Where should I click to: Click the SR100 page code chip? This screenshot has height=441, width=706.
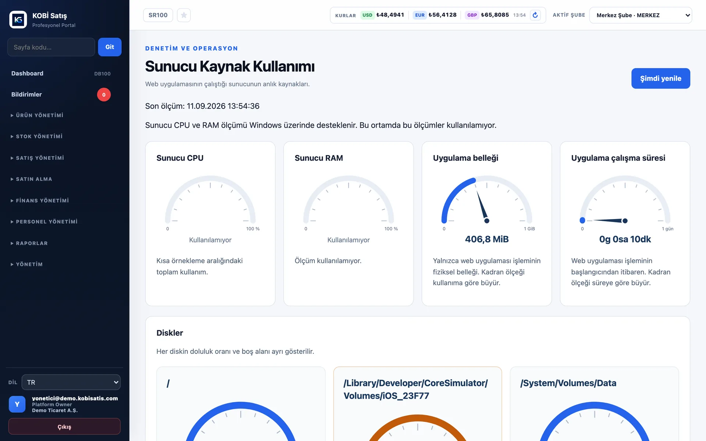coord(158,15)
